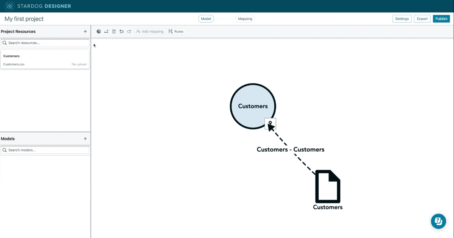Select the Customers file node icon
The image size is (454, 238).
tap(328, 187)
